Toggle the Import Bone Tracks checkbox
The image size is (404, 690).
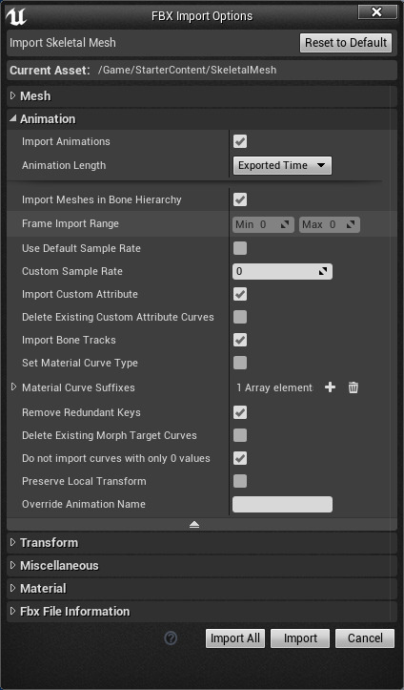point(240,340)
